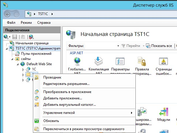Open the Файл menu
The width and height of the screenshot is (177, 133).
pyautogui.click(x=11, y=23)
